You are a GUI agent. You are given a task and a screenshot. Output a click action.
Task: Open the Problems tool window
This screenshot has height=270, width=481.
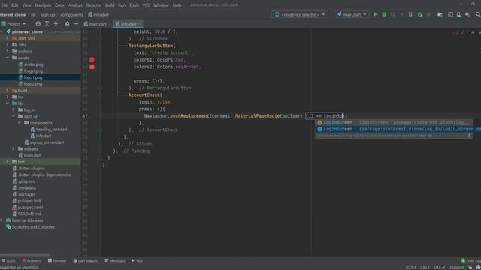(32, 260)
